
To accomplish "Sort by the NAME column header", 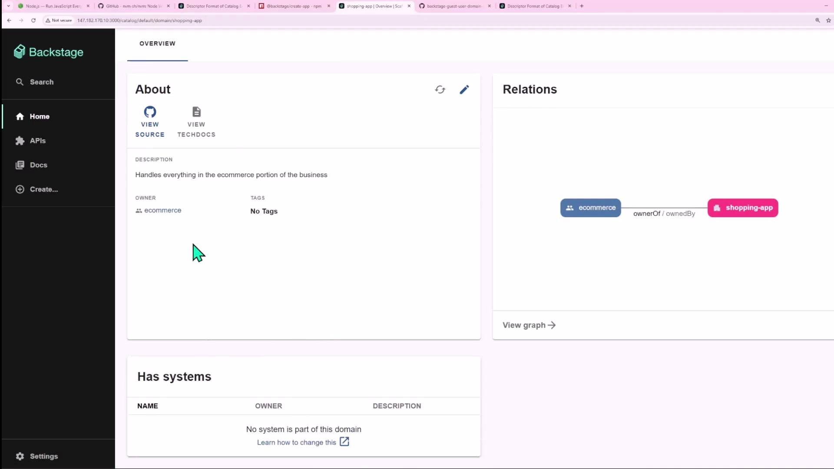I will pyautogui.click(x=148, y=406).
